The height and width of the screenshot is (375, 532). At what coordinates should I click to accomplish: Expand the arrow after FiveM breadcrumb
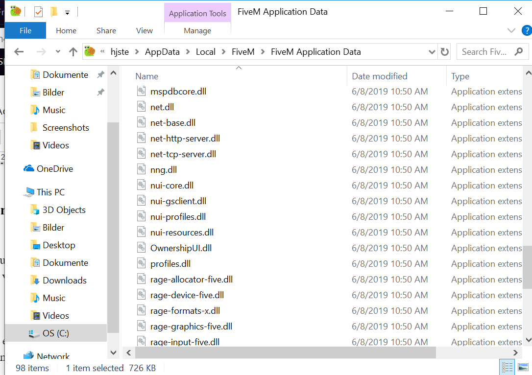tap(263, 52)
